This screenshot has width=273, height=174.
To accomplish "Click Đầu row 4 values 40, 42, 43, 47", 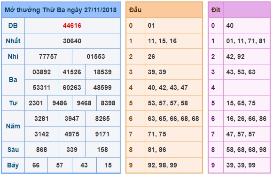I will tap(168, 87).
